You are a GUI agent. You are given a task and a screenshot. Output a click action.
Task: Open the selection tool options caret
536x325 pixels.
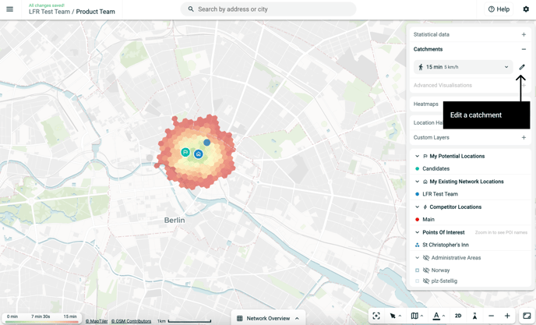point(400,316)
